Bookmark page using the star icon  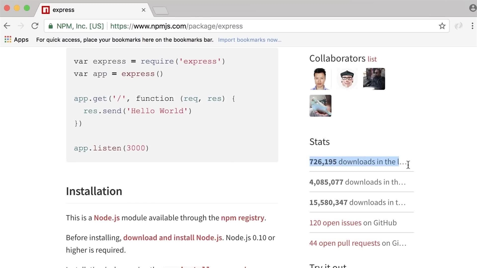click(442, 26)
